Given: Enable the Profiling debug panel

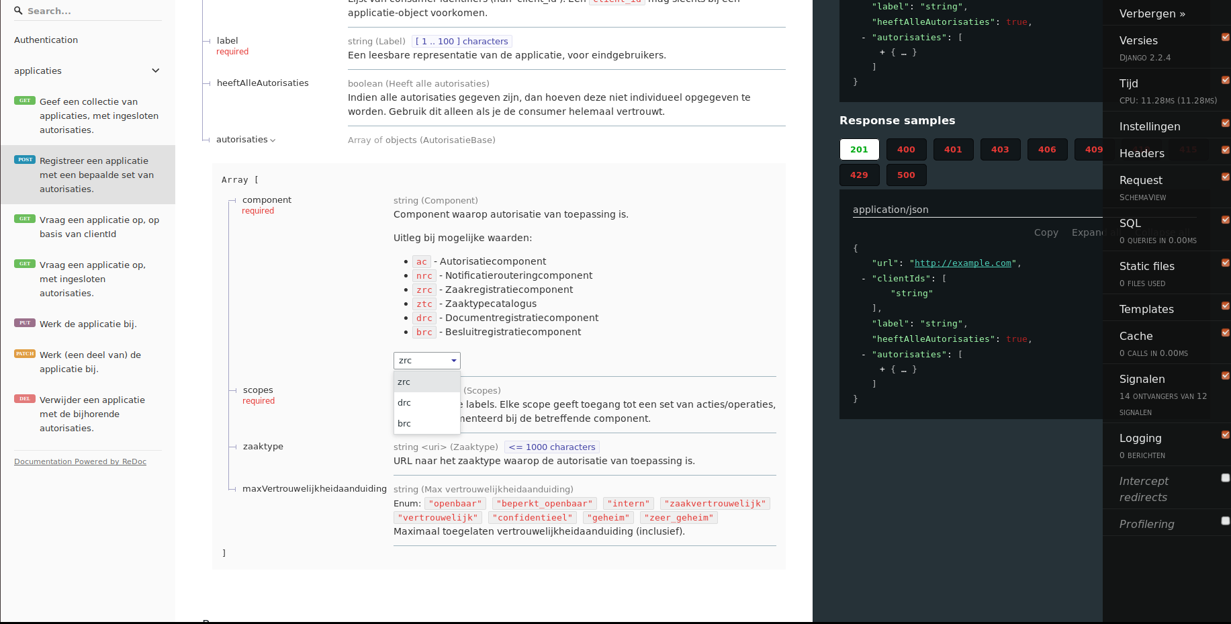Looking at the screenshot, I should click(1226, 521).
